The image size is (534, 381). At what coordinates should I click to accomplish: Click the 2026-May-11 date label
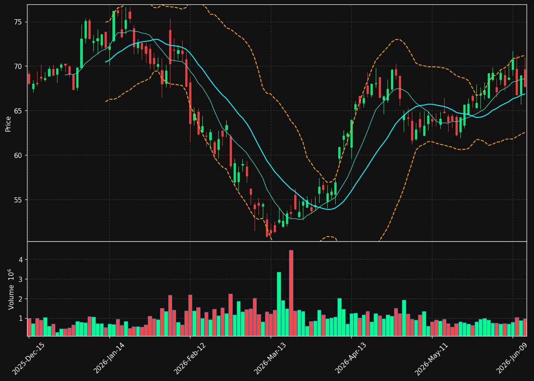pyautogui.click(x=432, y=358)
